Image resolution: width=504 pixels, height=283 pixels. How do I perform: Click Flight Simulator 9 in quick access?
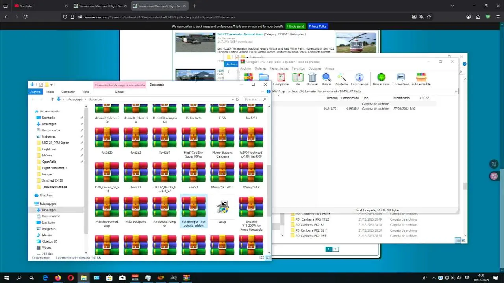(x=54, y=168)
